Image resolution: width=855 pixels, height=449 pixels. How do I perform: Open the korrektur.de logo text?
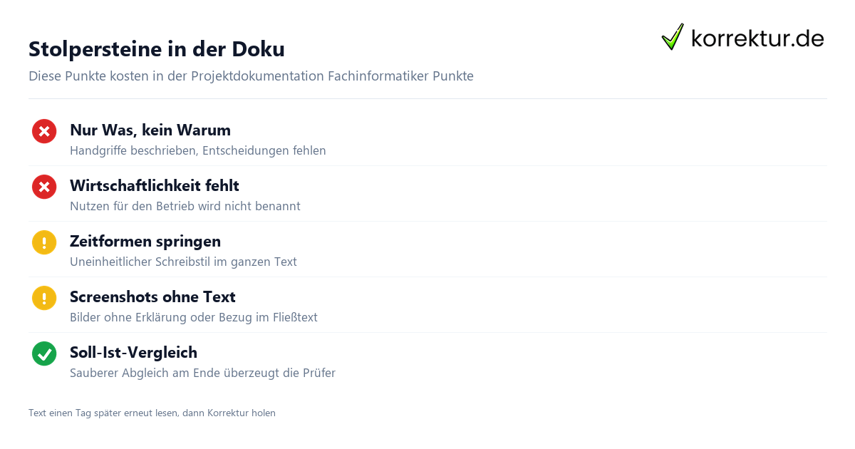pos(757,38)
